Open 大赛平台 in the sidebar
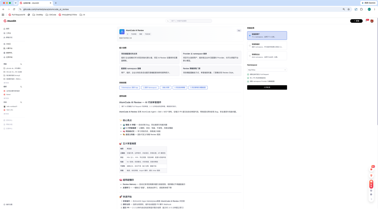 click(x=9, y=48)
